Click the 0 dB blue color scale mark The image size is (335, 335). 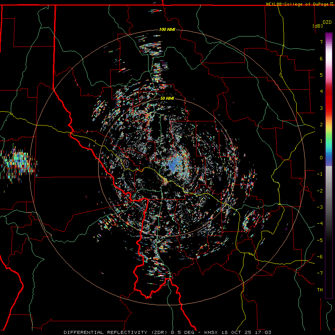coord(321,158)
